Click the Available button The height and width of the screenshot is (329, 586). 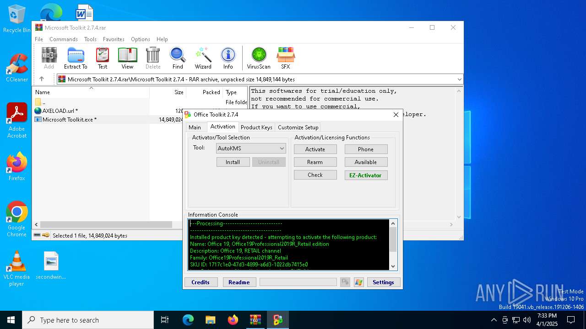pos(366,162)
